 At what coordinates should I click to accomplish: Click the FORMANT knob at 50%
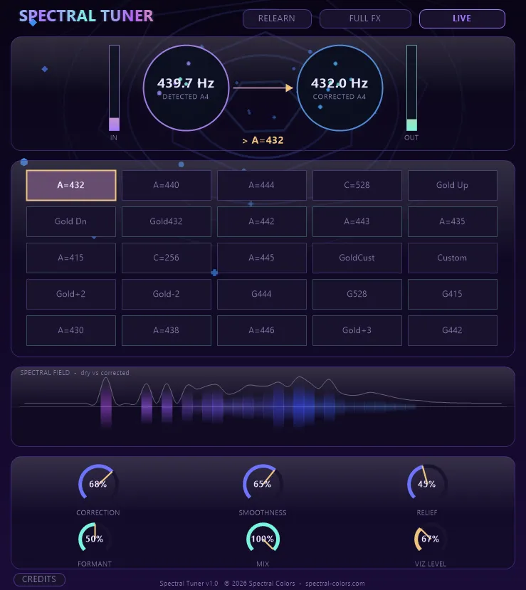(x=95, y=539)
